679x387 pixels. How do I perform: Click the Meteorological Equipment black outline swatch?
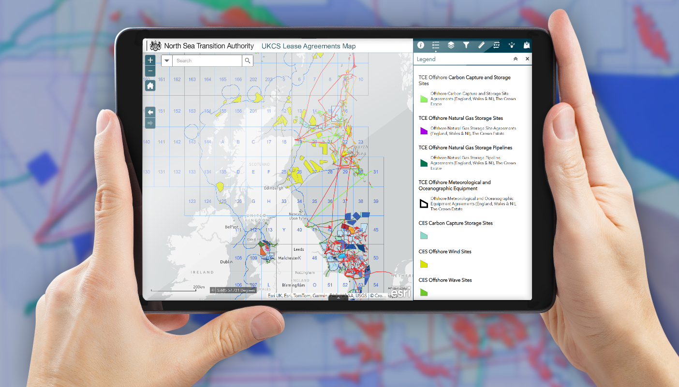[x=424, y=203]
